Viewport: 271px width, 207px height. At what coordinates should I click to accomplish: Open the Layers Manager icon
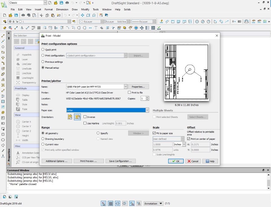tap(5, 22)
